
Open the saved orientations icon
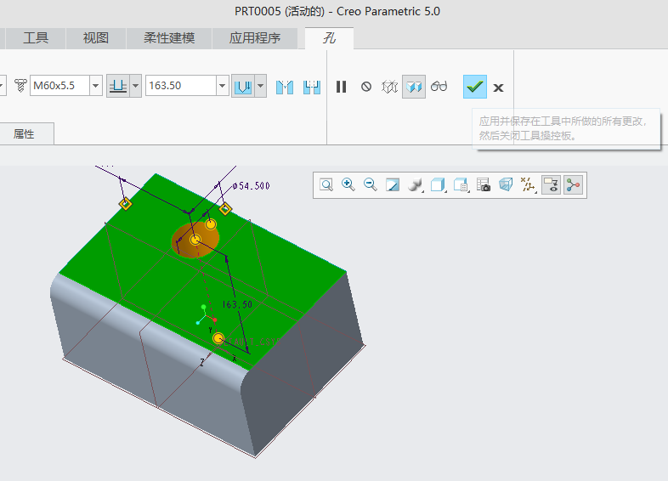(461, 185)
